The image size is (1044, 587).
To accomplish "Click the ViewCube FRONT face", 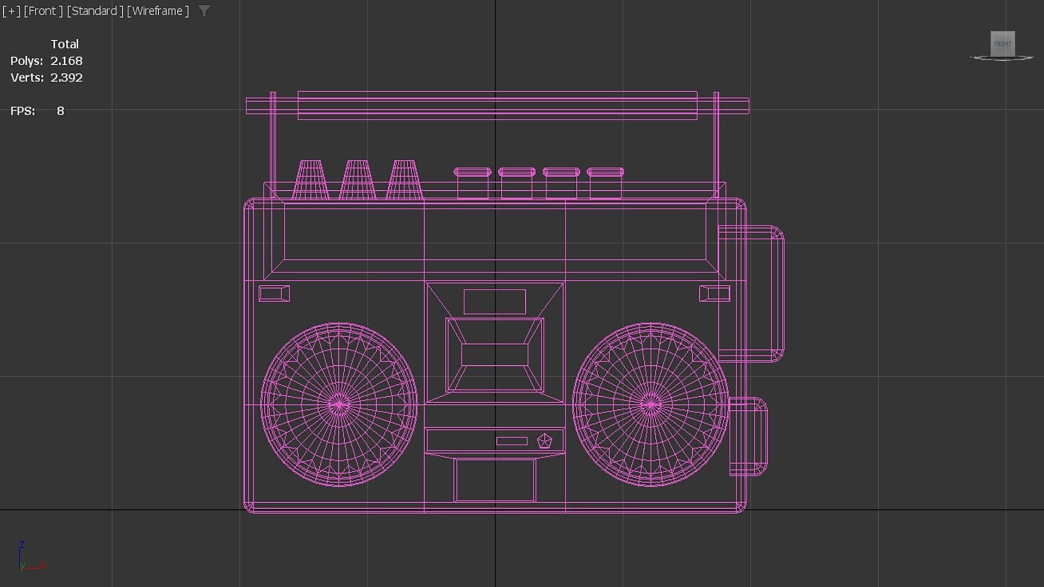I will (1002, 43).
